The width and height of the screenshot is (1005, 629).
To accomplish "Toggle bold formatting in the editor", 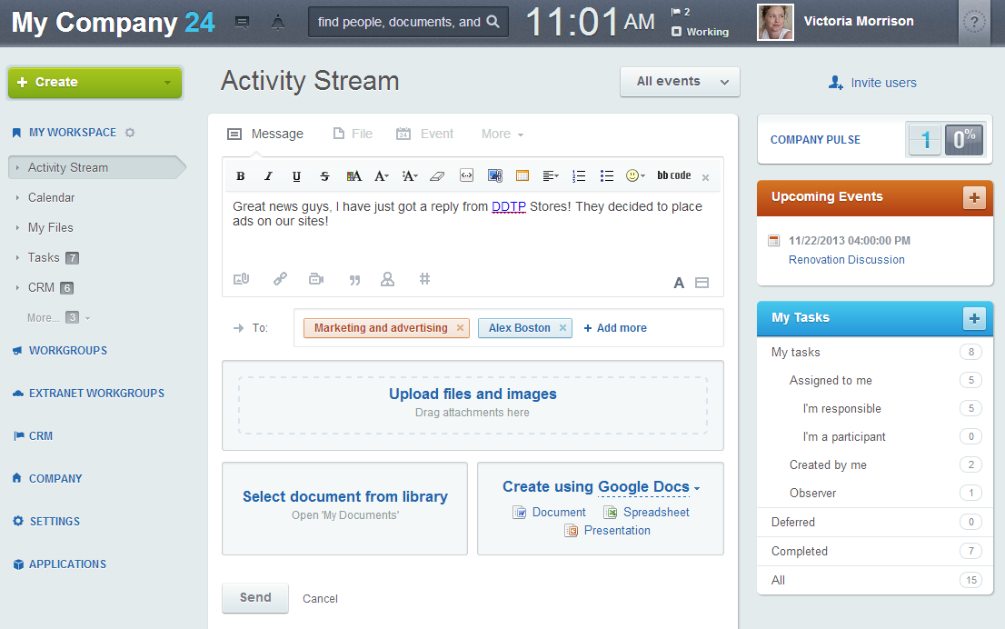I will [x=241, y=176].
